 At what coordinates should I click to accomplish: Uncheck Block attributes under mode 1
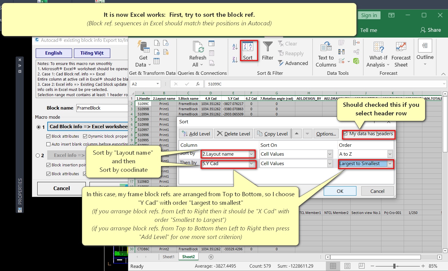coord(49,136)
